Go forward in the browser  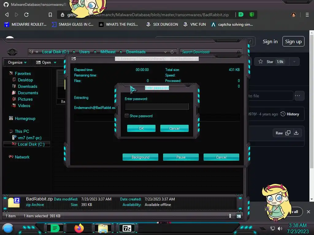(x=17, y=15)
